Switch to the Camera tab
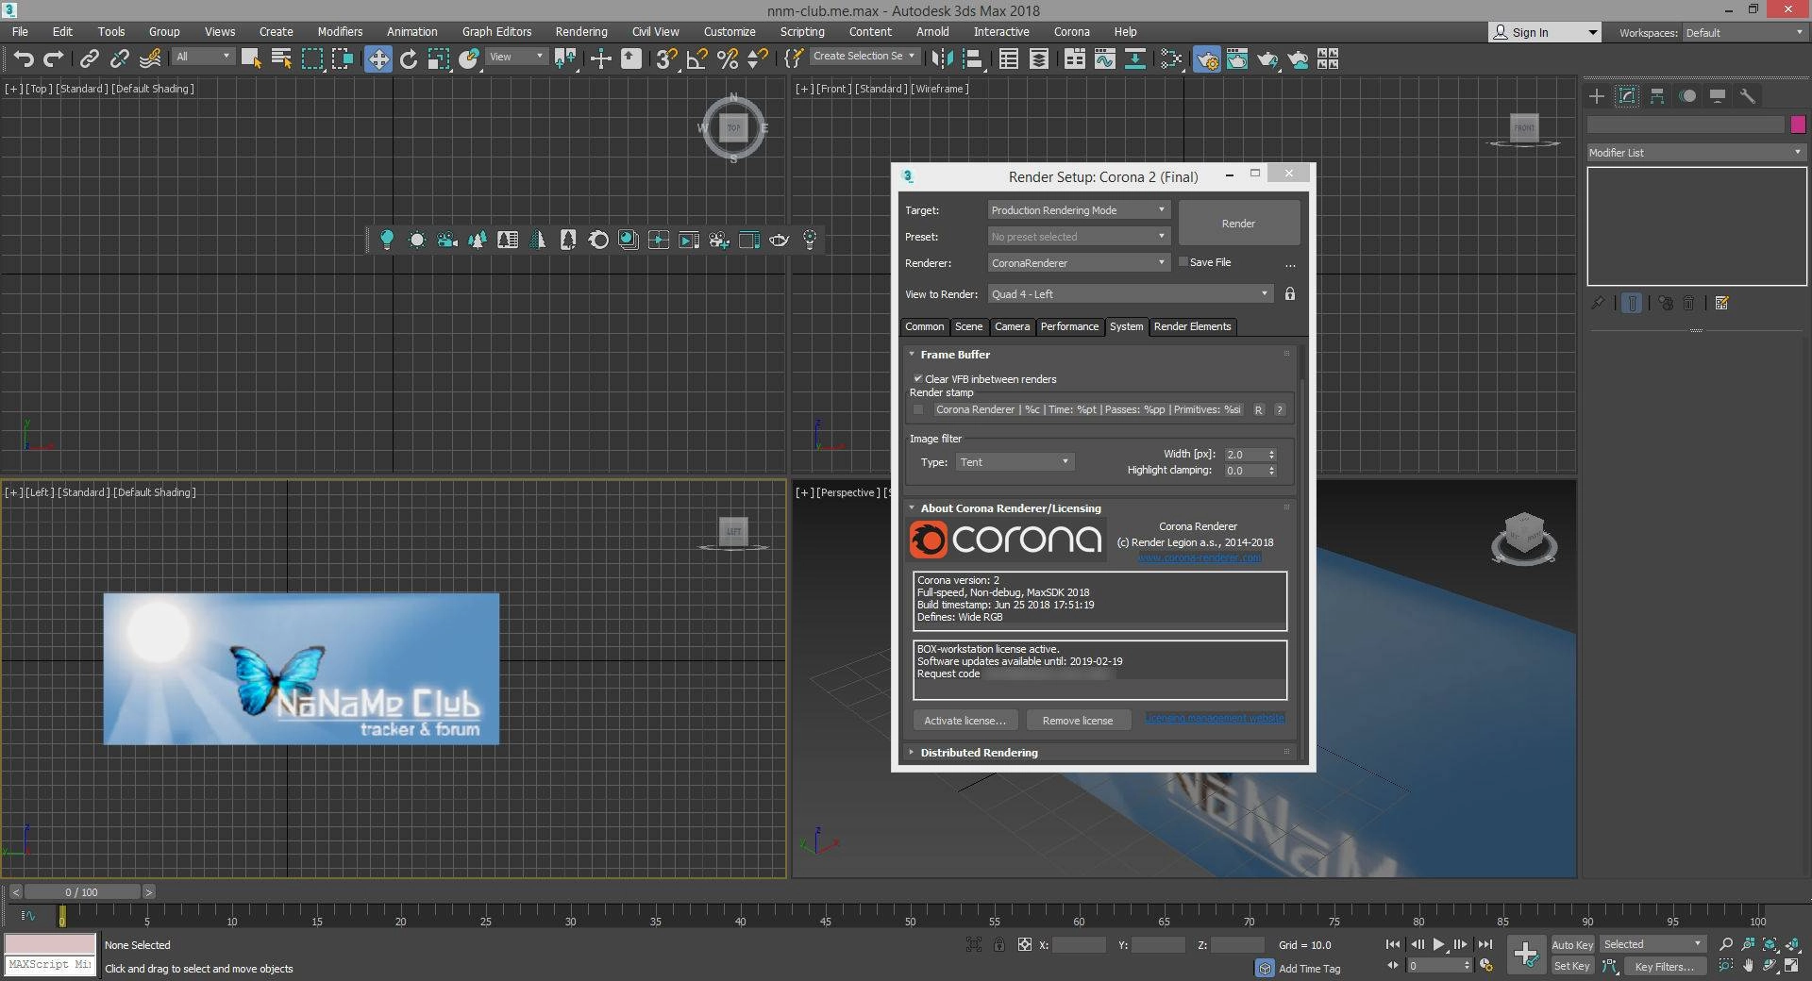This screenshot has height=981, width=1812. [x=1012, y=326]
